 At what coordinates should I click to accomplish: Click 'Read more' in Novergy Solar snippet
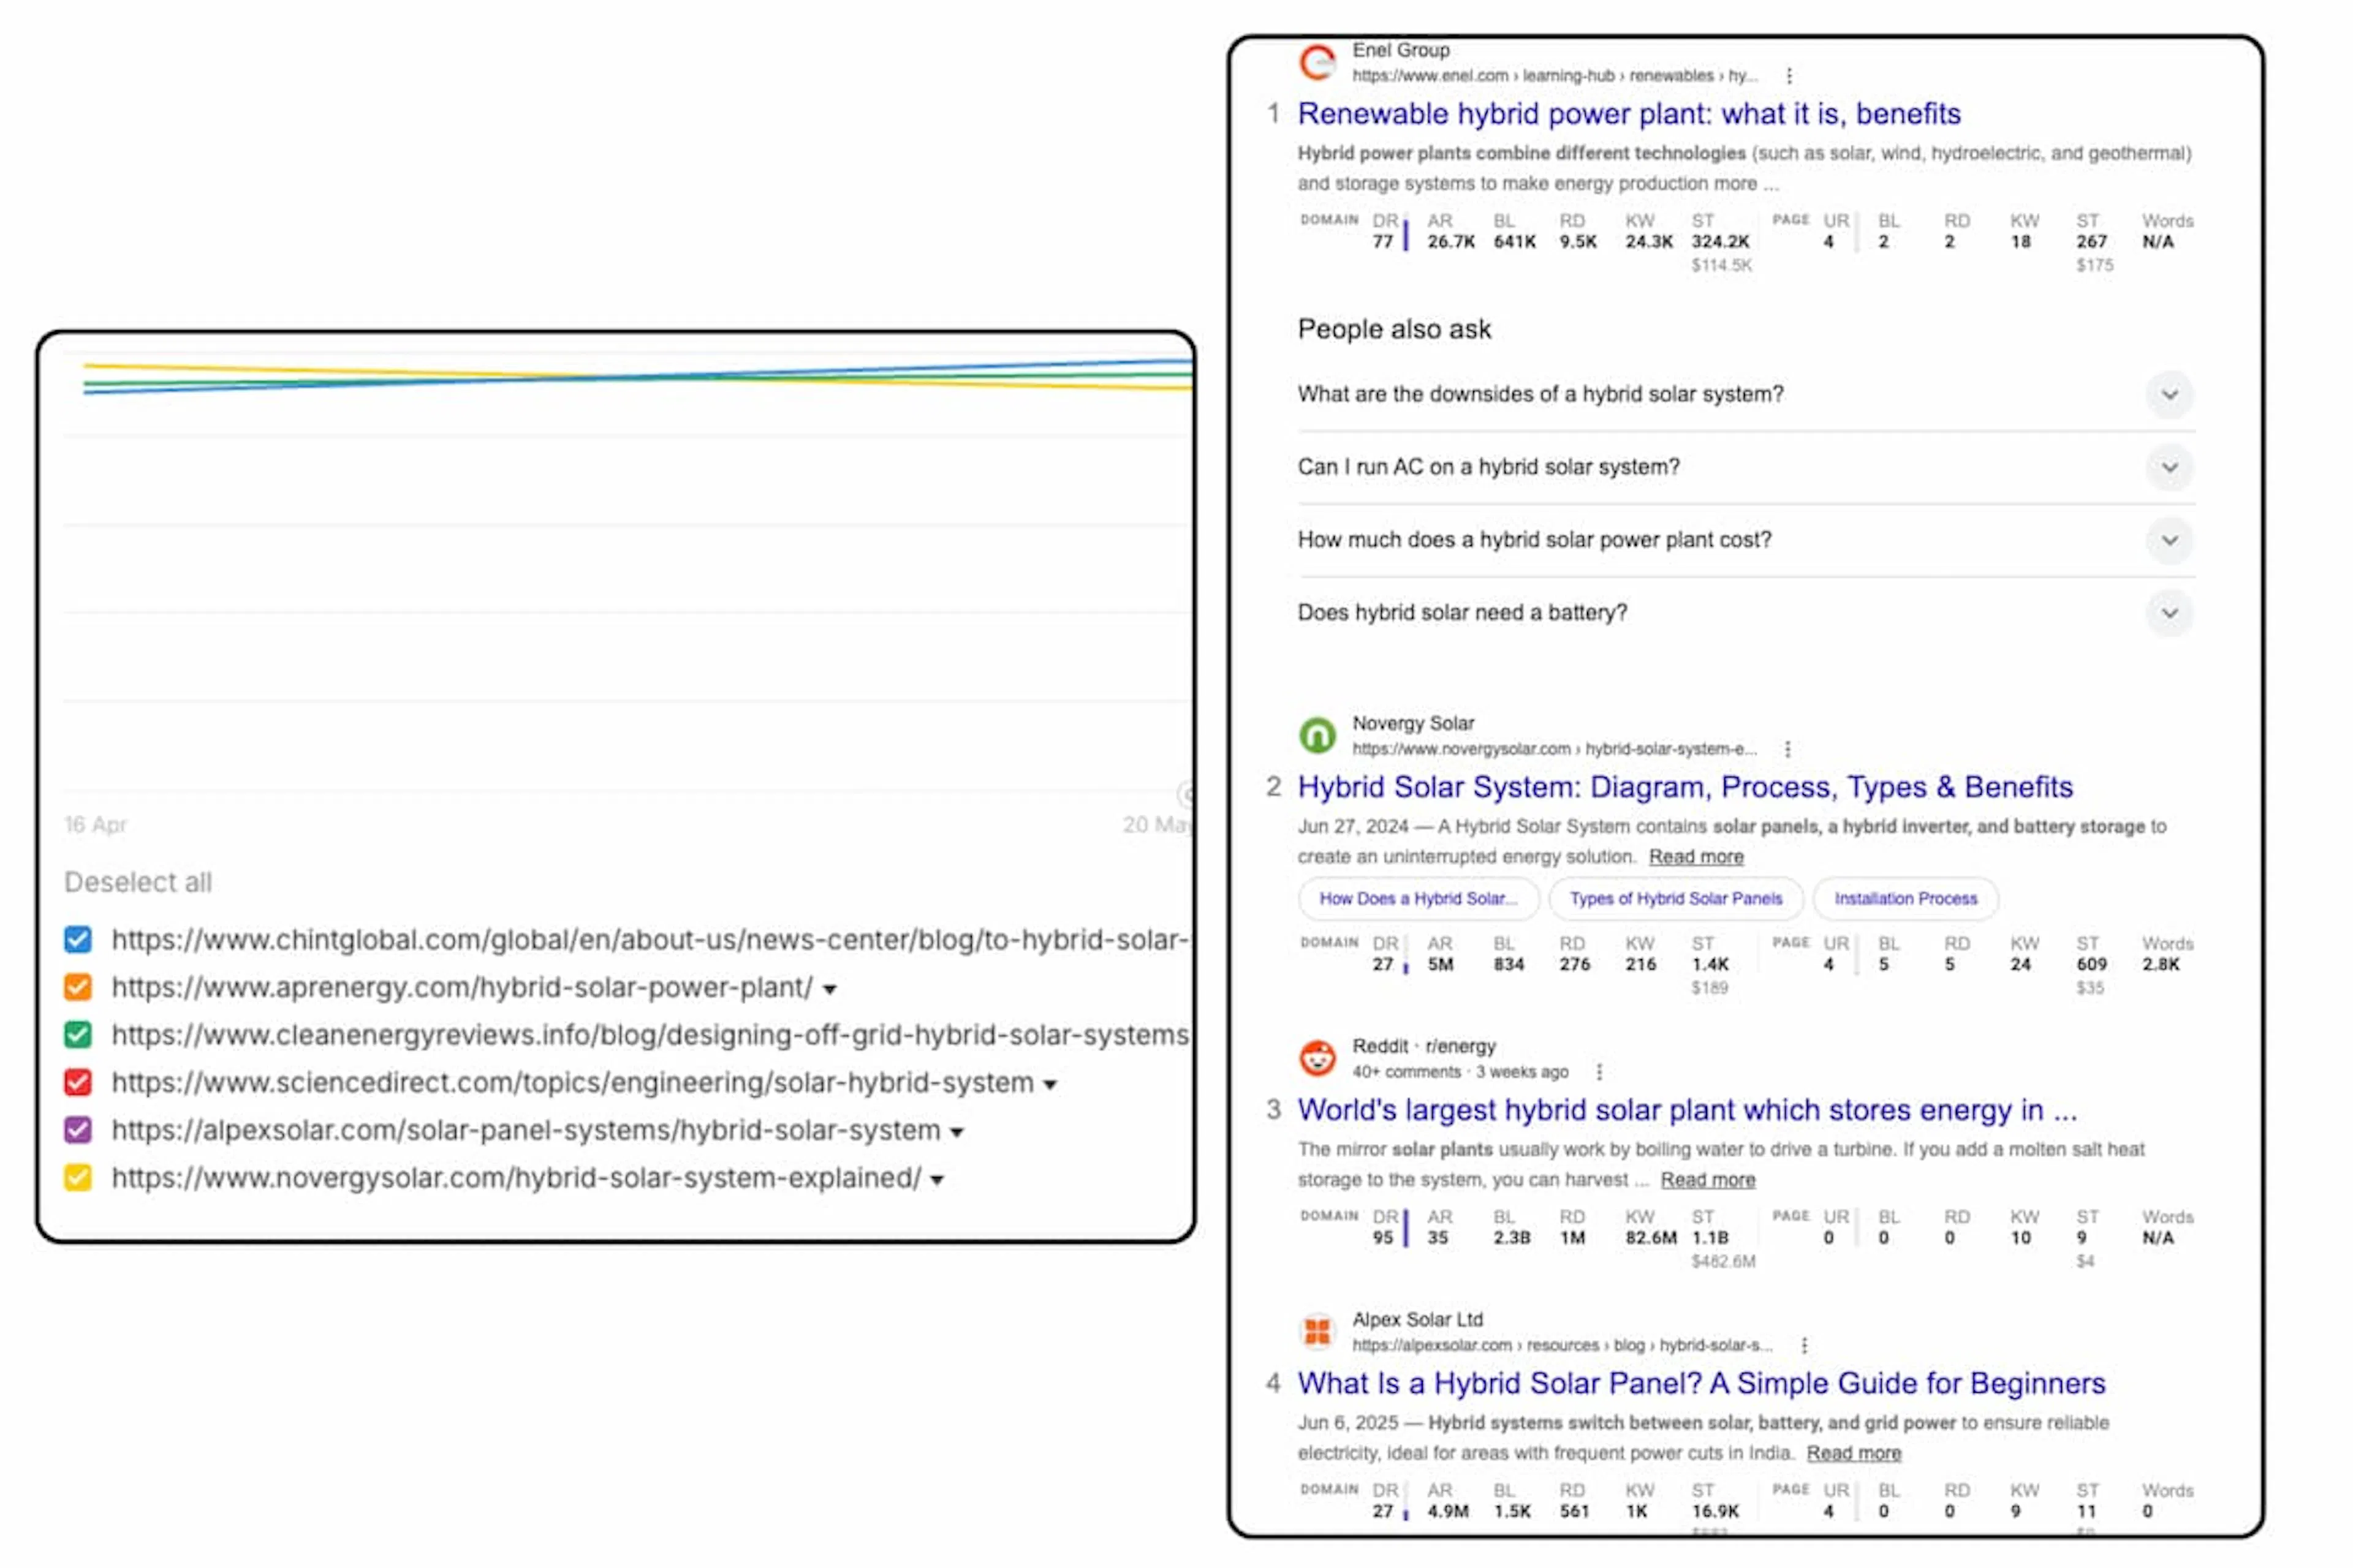tap(1696, 857)
